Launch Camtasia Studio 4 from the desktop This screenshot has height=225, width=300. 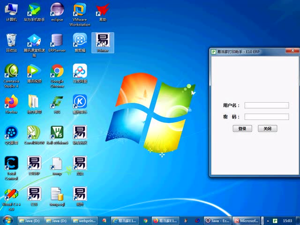tap(11, 76)
